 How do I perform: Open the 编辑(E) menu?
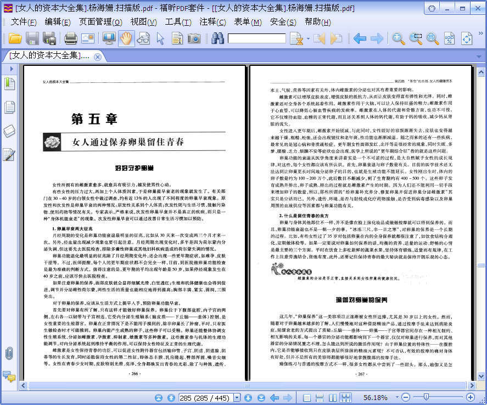coord(58,22)
